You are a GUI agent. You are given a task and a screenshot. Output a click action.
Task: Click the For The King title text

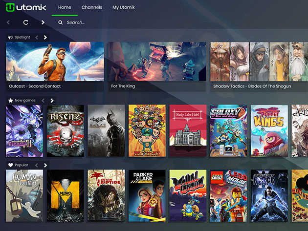123,86
